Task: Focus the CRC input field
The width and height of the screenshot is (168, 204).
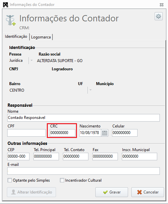Action: (63, 133)
